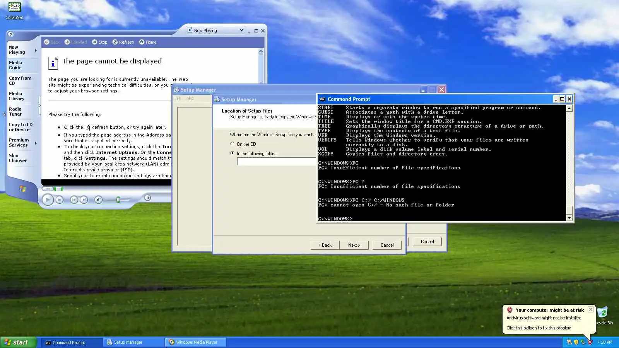Switch to Command Prompt on the taskbar
The height and width of the screenshot is (348, 619).
pos(72,342)
